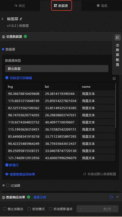The width and height of the screenshot is (122, 217).
Task: Enable the 过滤器 checkbox
Action: 8,185
